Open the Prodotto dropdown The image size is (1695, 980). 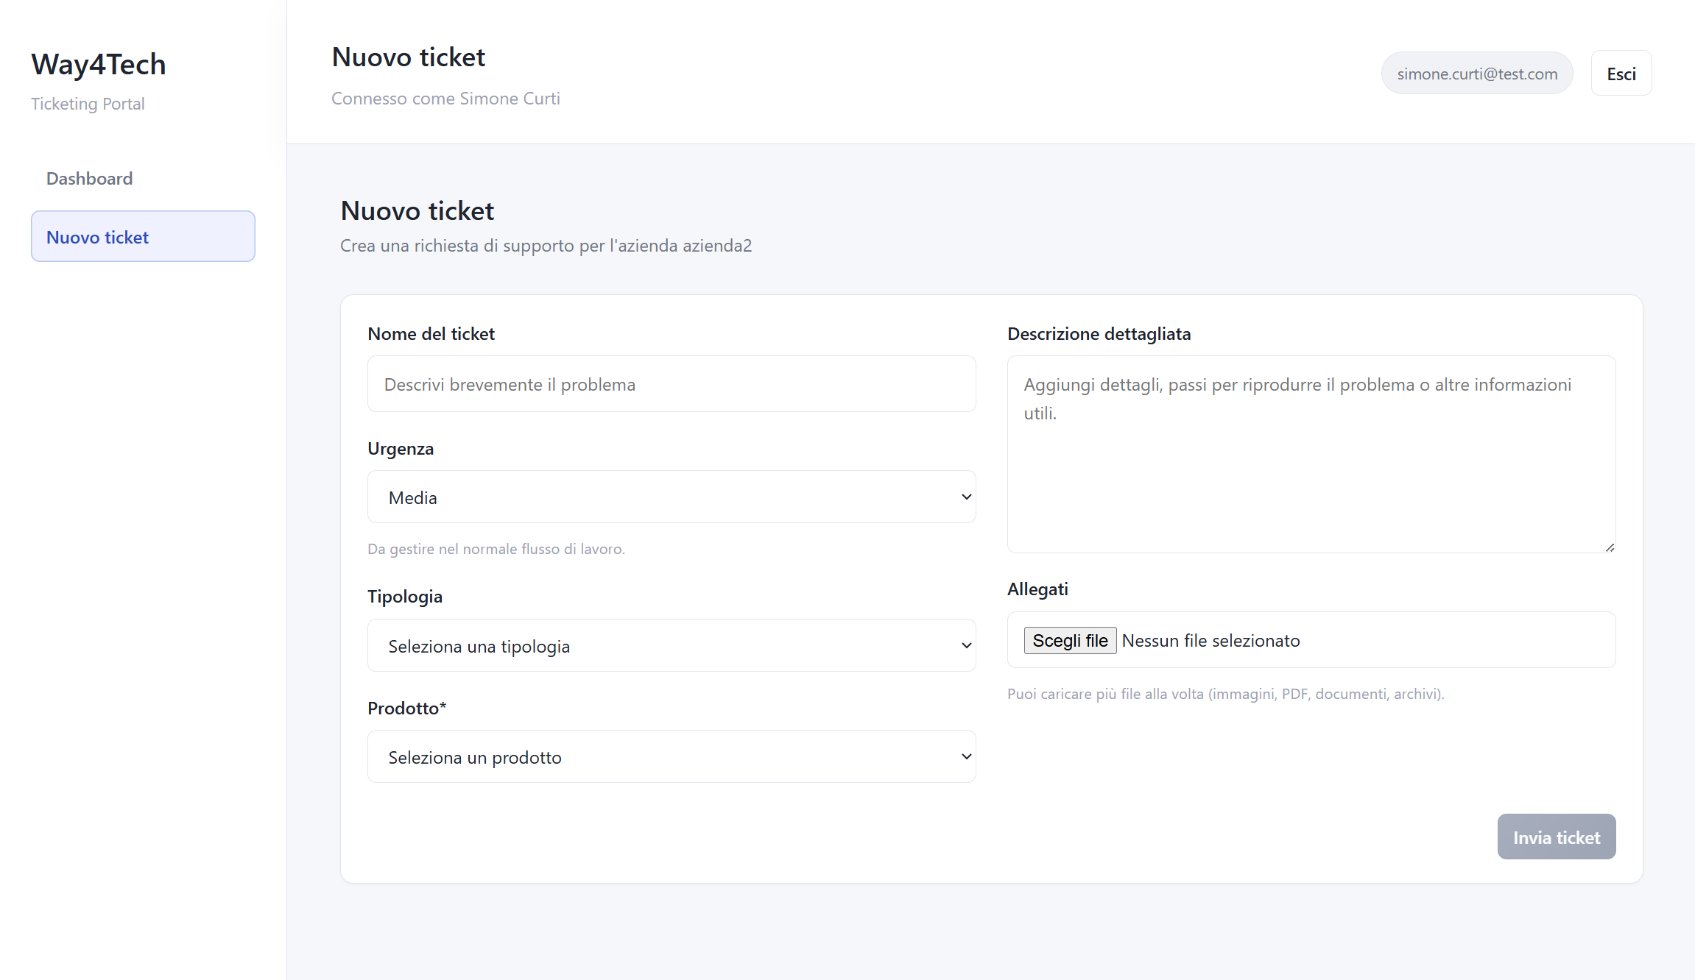click(x=672, y=756)
